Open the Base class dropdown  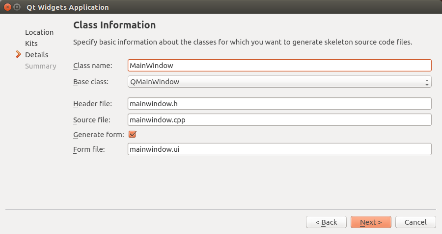click(x=279, y=82)
